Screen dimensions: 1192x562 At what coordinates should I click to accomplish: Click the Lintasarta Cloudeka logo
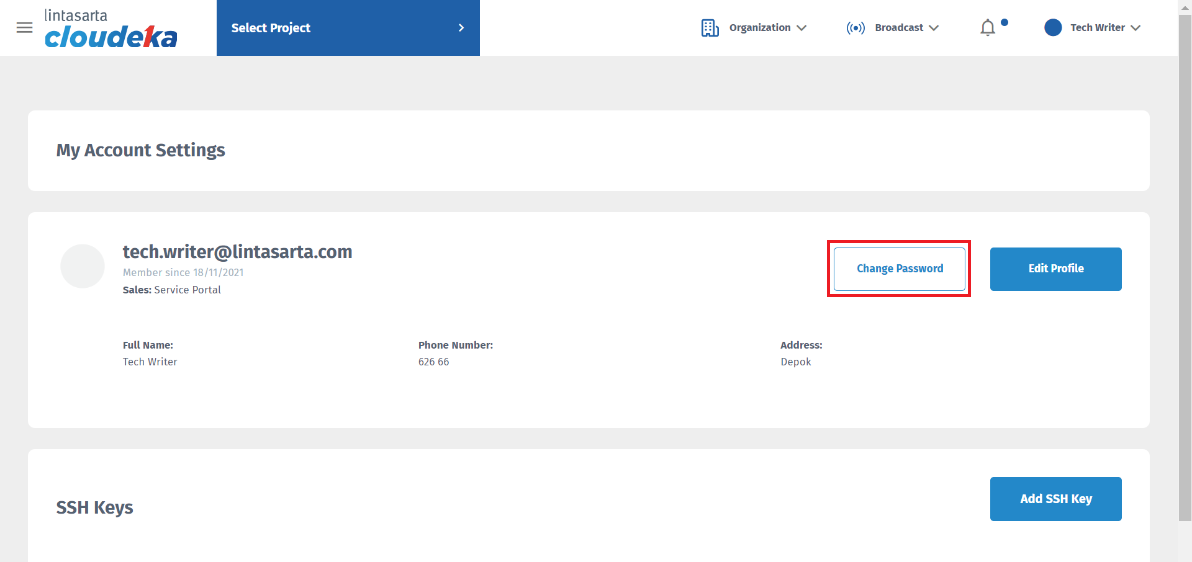click(111, 29)
